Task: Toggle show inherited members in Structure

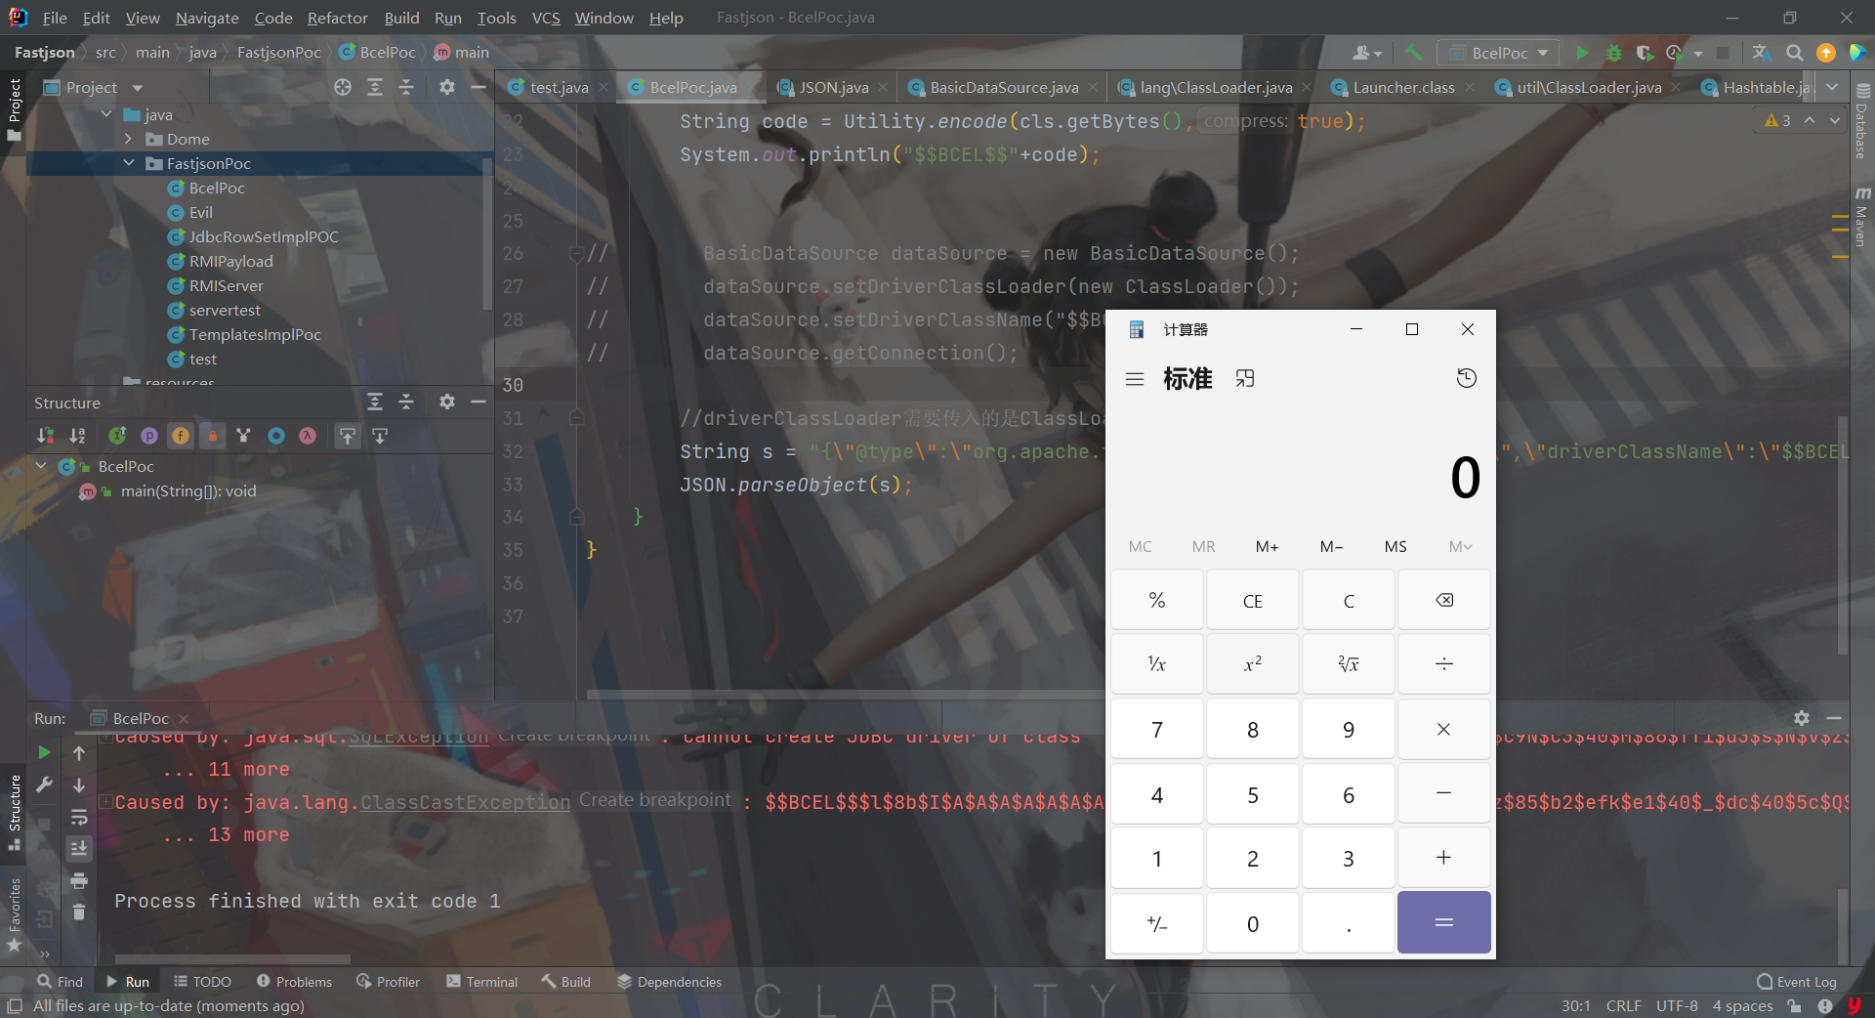Action: pos(117,436)
